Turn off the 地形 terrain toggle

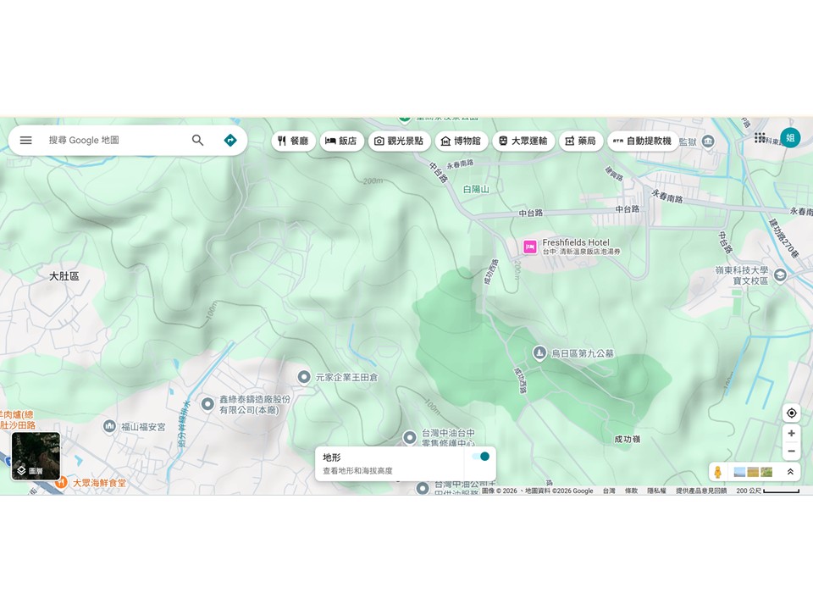tap(481, 457)
